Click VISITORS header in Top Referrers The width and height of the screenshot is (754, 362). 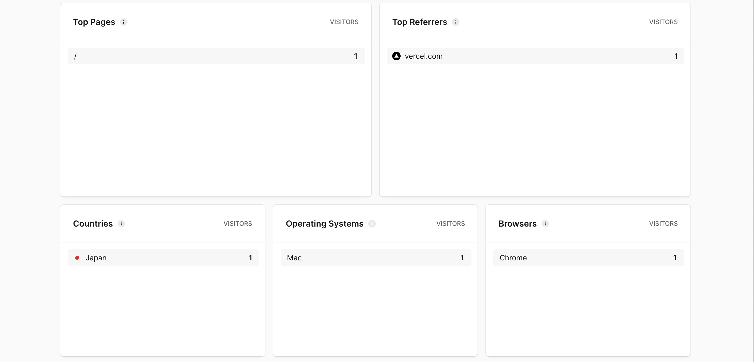pyautogui.click(x=663, y=22)
